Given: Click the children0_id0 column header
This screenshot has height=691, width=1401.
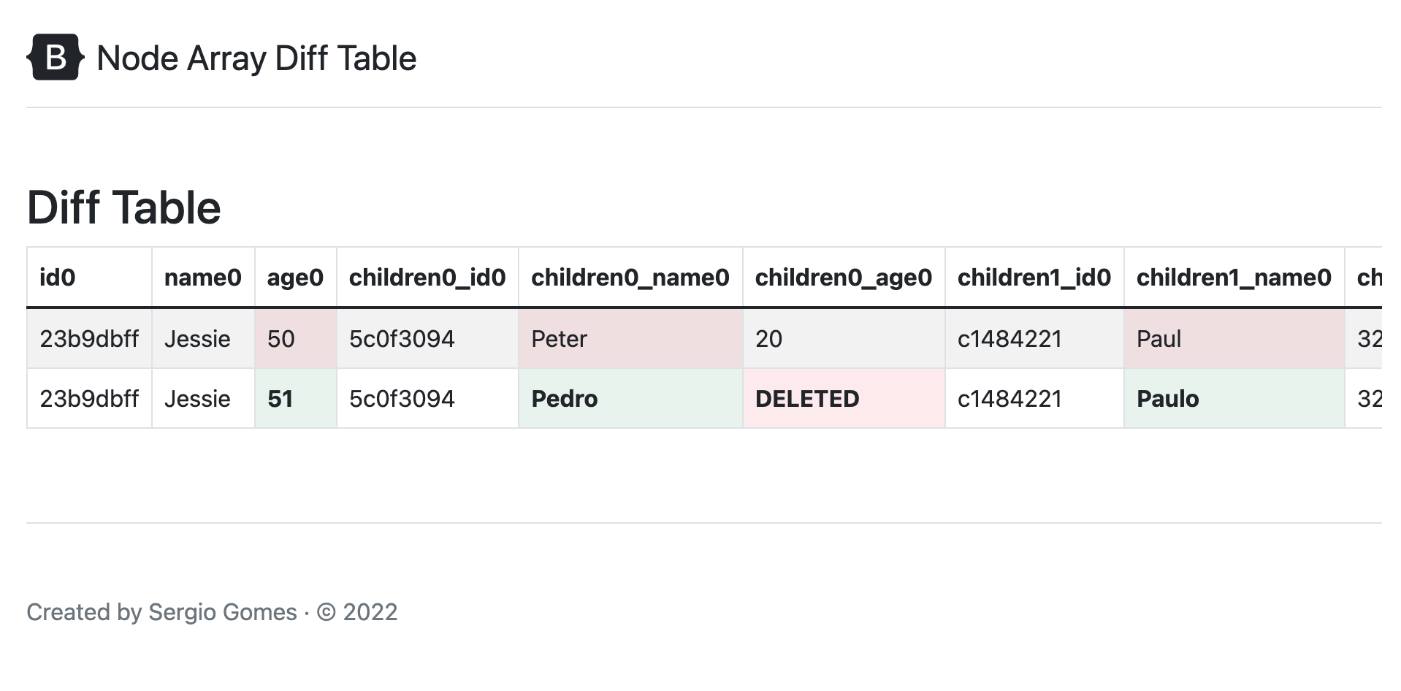Looking at the screenshot, I should 427,278.
